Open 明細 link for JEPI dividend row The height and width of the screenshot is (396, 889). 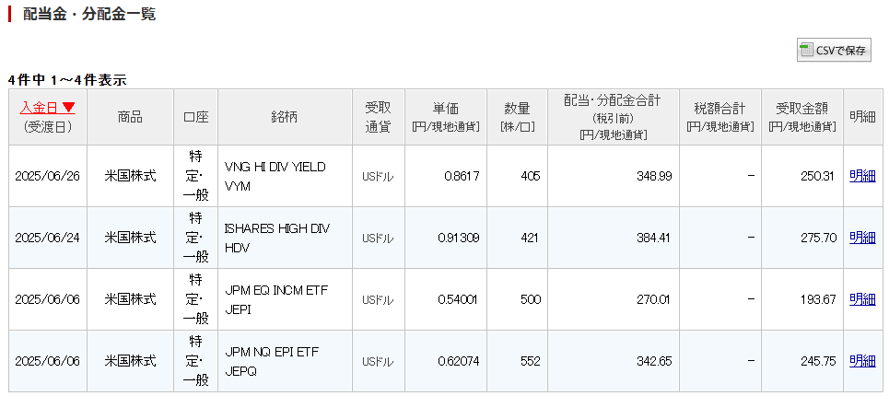pos(862,299)
